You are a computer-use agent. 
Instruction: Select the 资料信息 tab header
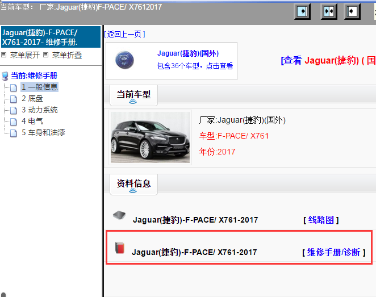tap(133, 185)
